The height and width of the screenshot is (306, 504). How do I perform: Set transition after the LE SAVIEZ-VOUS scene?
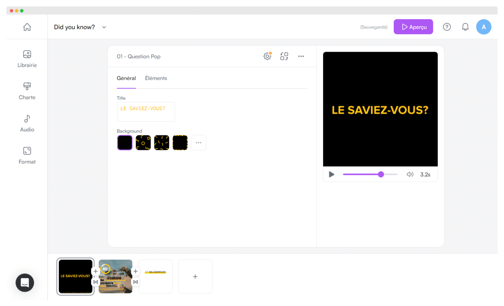[96, 282]
